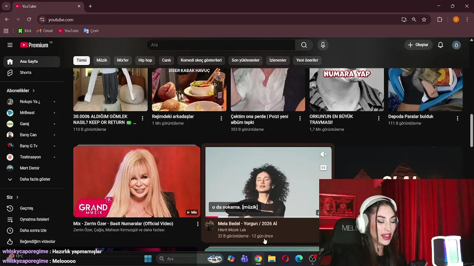Open the Zerrin Özer mix thumbnail
The width and height of the screenshot is (474, 266).
pos(137,182)
